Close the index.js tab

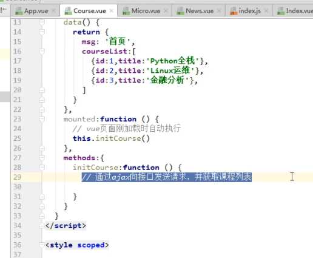point(266,11)
